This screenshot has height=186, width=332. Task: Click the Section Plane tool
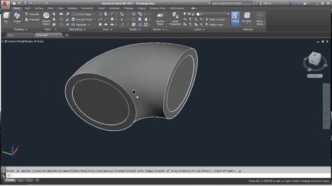click(x=160, y=19)
